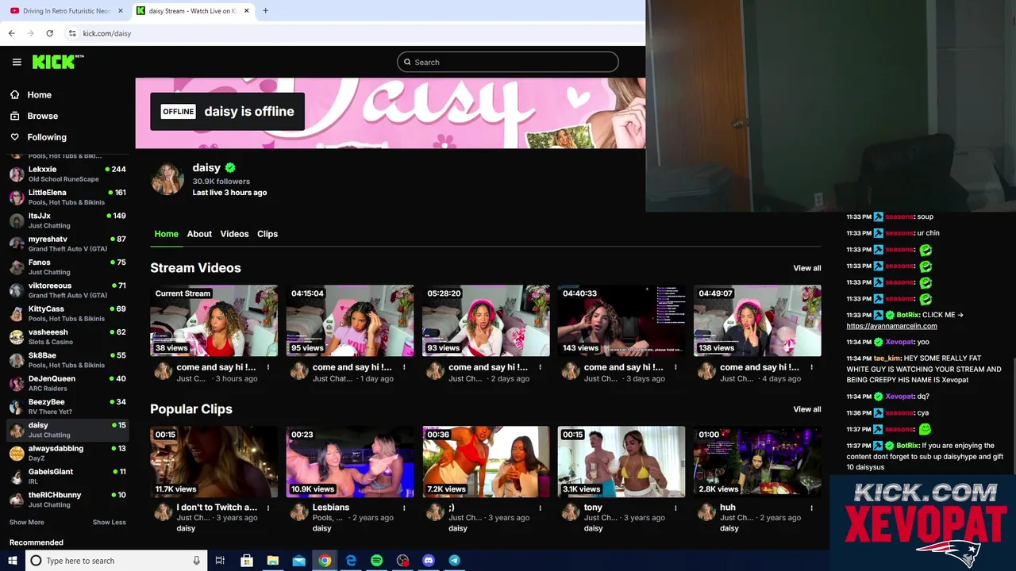Open Lekxxie channel in sidebar
This screenshot has height=571, width=1016.
(67, 174)
